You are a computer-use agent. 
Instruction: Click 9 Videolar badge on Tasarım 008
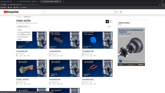89,34
